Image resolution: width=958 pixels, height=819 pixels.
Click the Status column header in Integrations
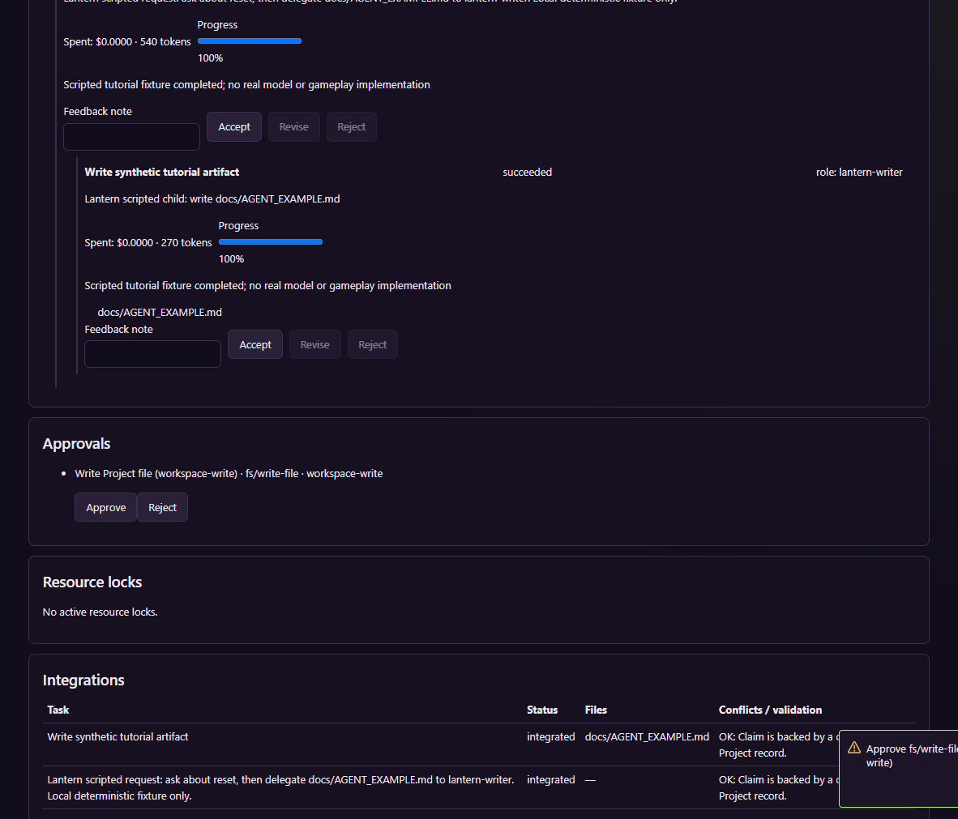tap(542, 710)
